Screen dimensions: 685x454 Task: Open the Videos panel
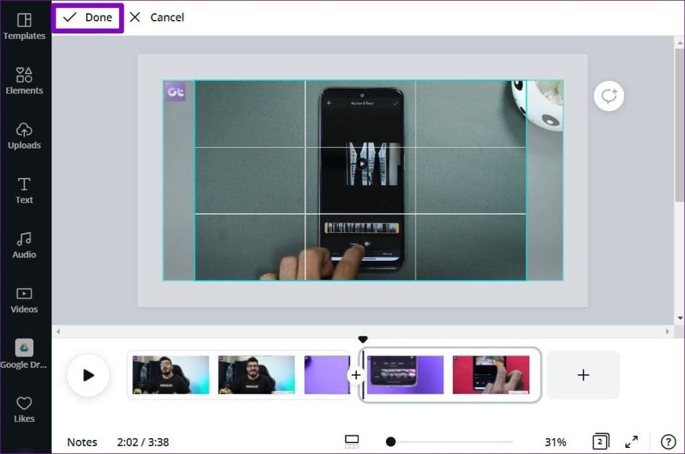click(25, 299)
